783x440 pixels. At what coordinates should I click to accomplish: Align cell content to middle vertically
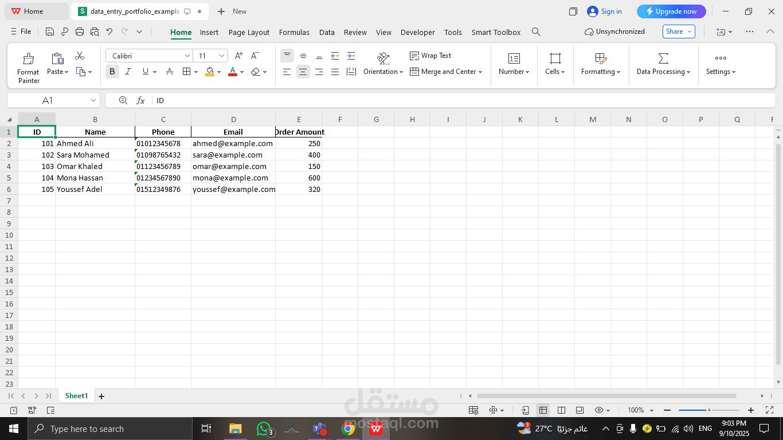pyautogui.click(x=303, y=56)
